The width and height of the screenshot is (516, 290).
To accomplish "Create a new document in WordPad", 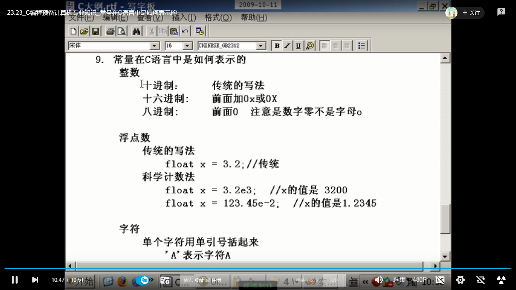I will point(73,31).
